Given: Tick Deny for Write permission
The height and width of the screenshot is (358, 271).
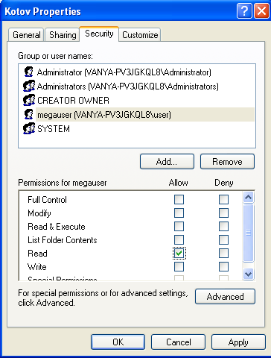Looking at the screenshot, I should coord(223,267).
